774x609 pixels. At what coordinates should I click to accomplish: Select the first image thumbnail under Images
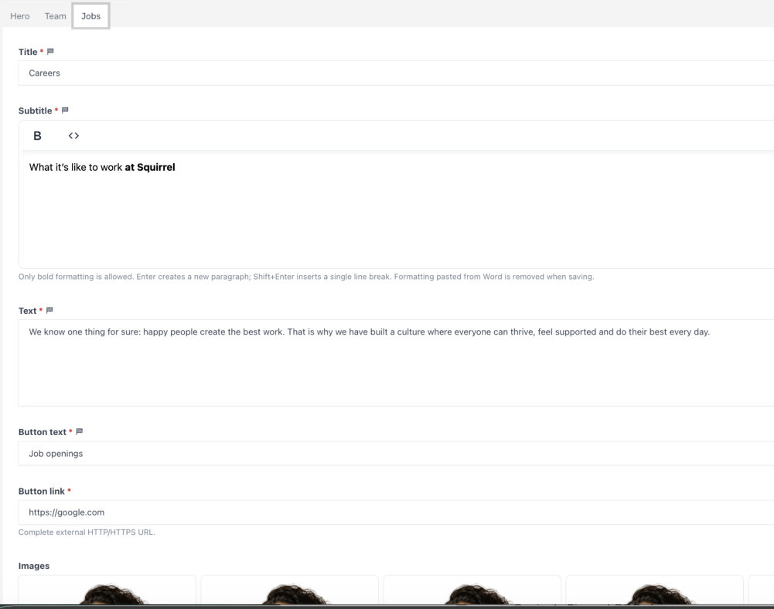coord(107,590)
